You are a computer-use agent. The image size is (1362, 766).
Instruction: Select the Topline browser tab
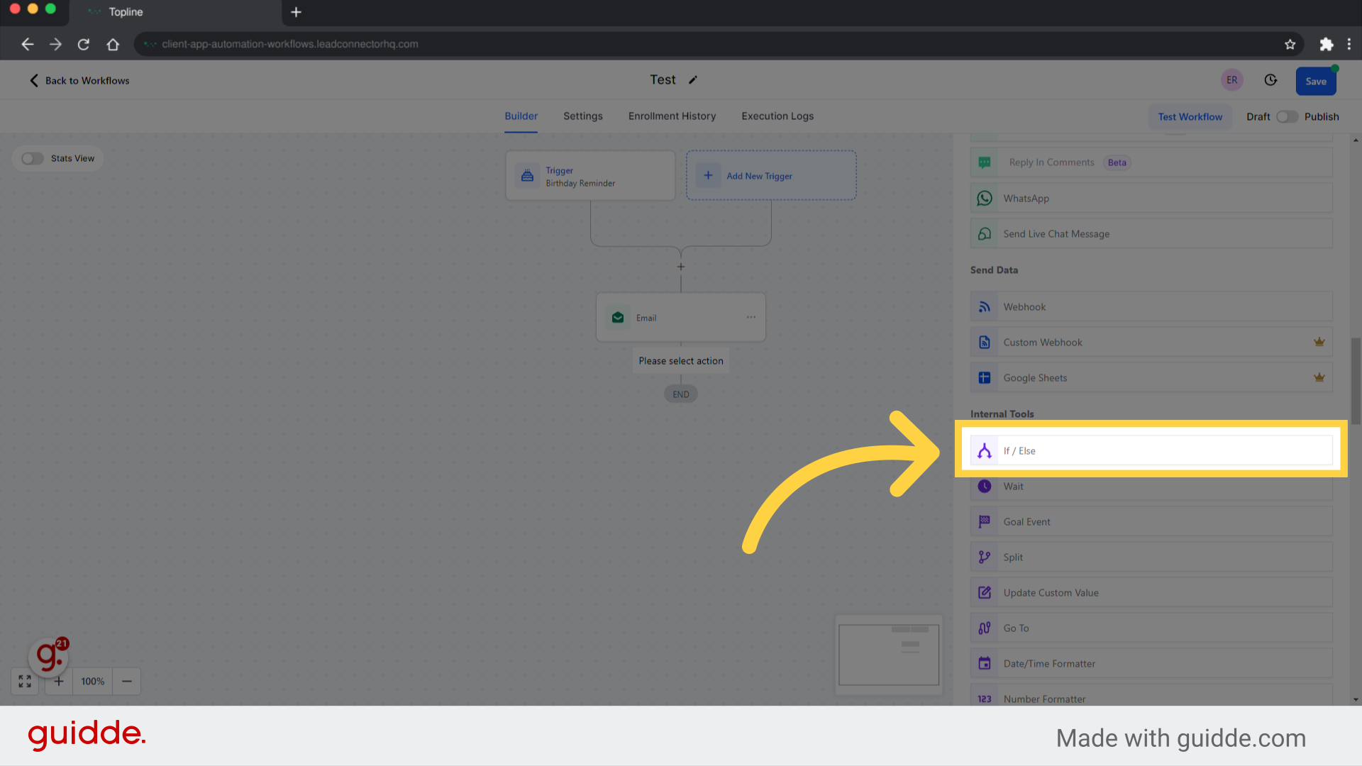(175, 12)
